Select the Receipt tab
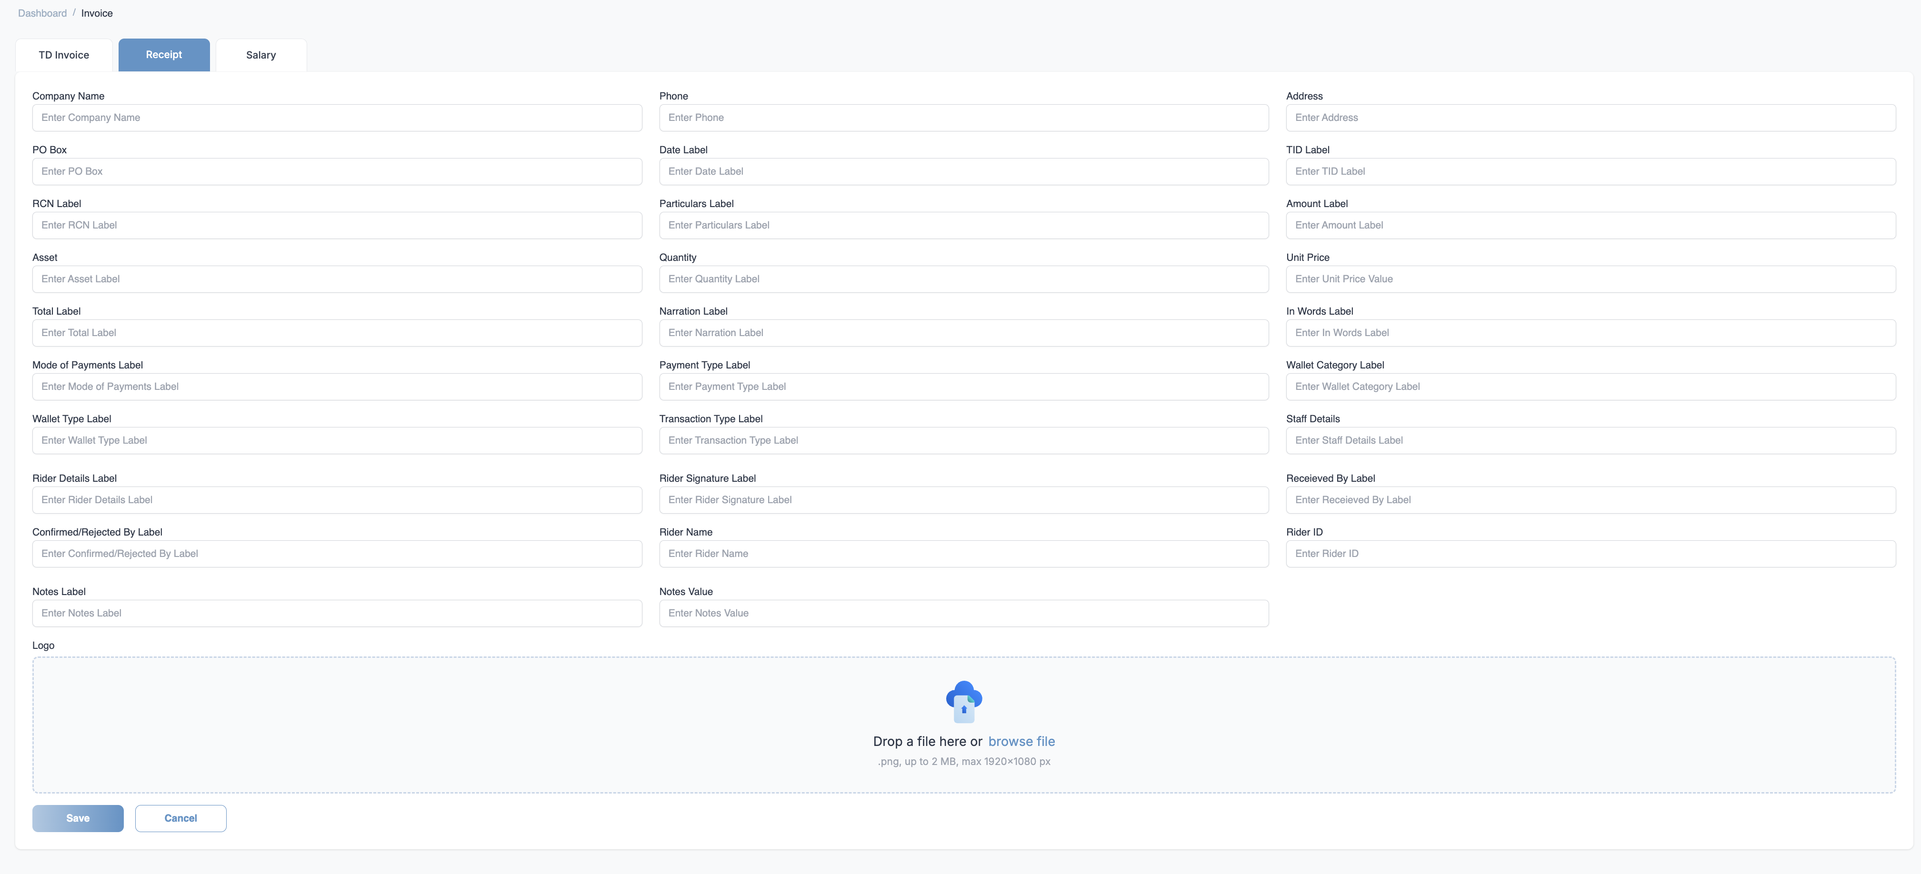1921x874 pixels. [x=164, y=55]
